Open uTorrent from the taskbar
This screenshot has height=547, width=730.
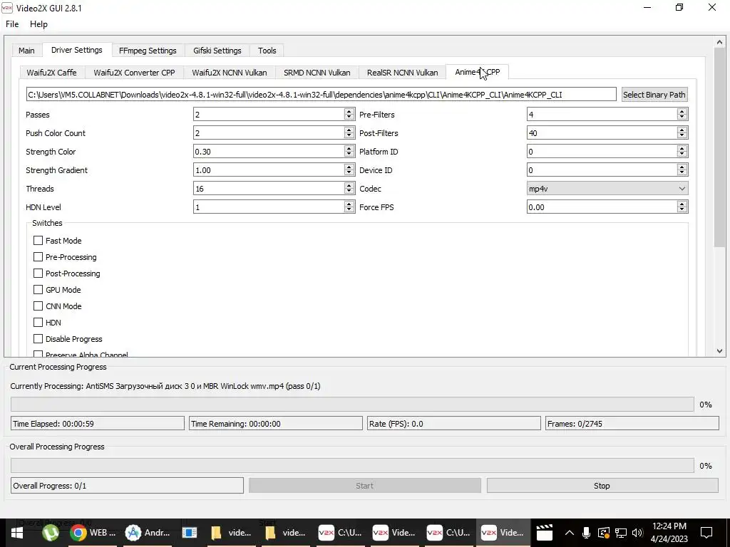pyautogui.click(x=51, y=533)
